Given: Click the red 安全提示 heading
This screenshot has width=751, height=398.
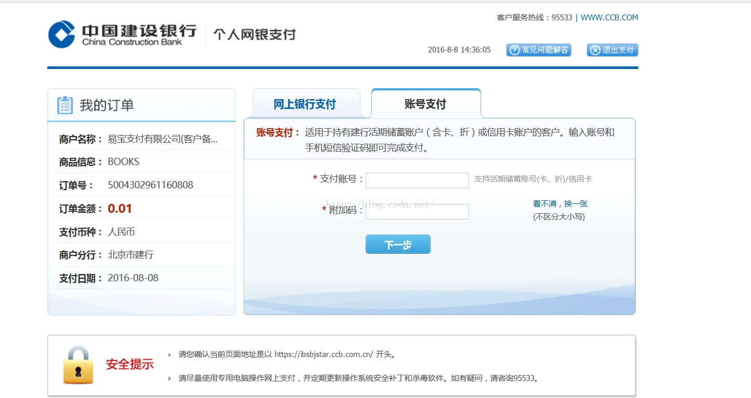Looking at the screenshot, I should (x=130, y=364).
